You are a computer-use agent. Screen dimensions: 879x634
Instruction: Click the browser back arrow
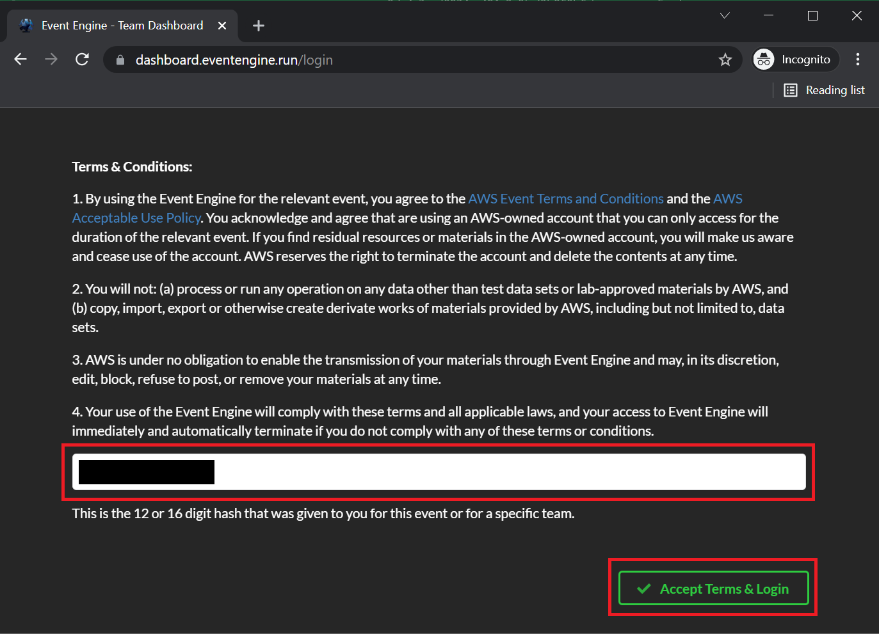(x=20, y=59)
